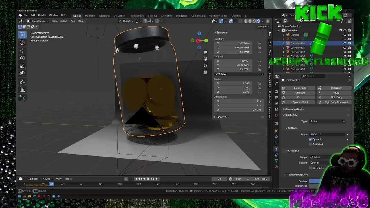Click the Soft Body button
370x208 pixels.
[335, 88]
